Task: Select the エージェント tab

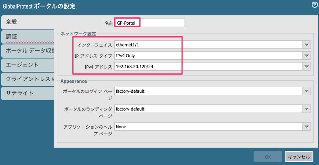Action: 27,65
